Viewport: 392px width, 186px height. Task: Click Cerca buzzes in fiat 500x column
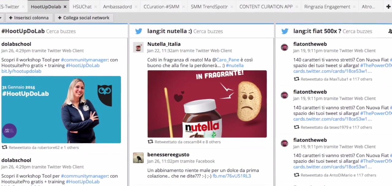[357, 31]
